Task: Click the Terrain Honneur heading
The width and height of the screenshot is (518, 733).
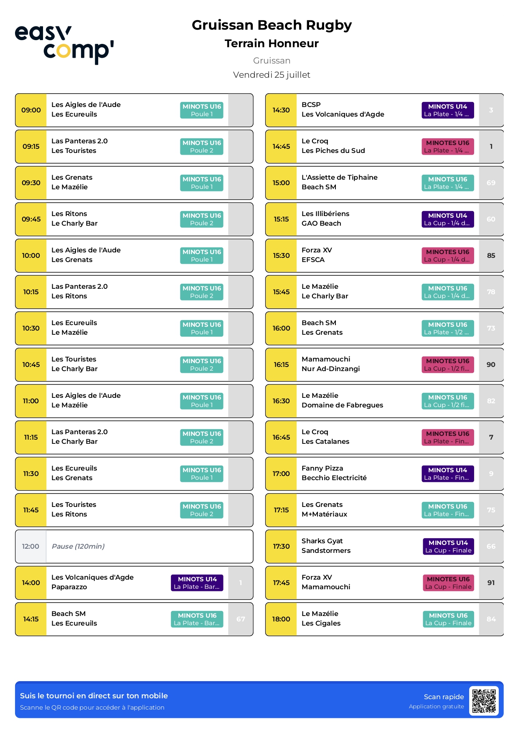Action: pos(272,43)
